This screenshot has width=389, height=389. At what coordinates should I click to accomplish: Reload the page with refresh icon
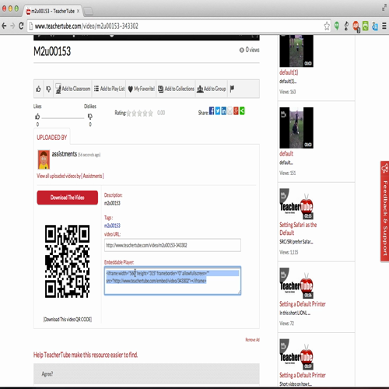(x=21, y=26)
